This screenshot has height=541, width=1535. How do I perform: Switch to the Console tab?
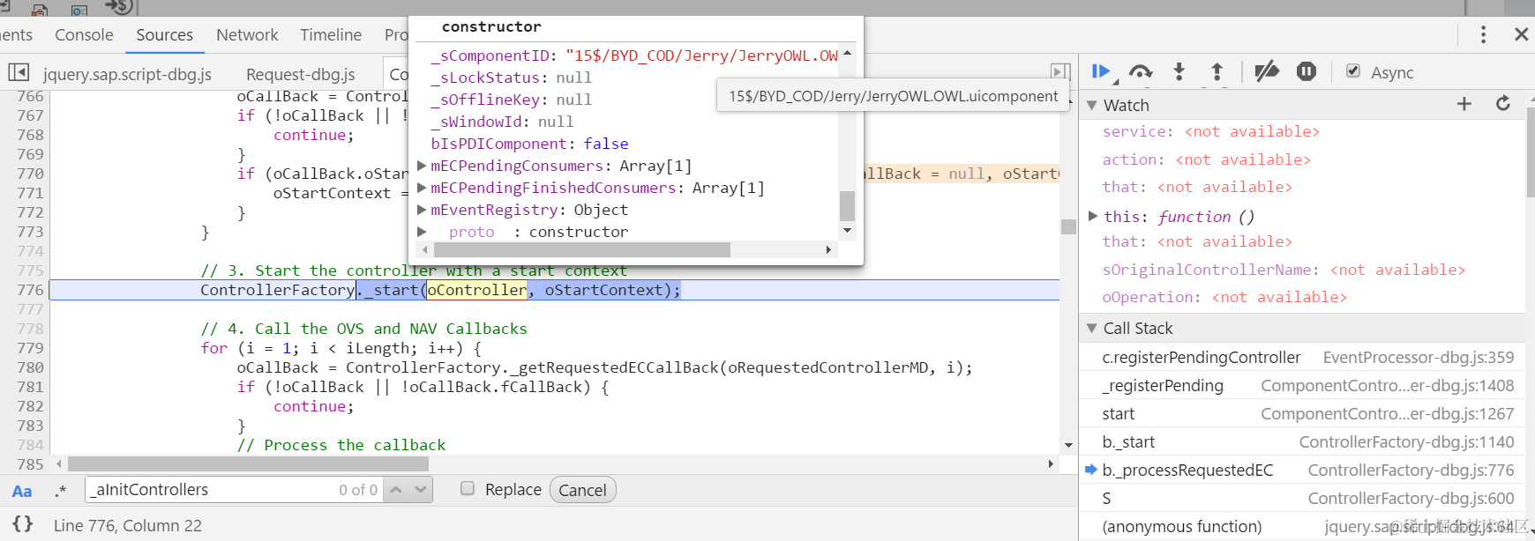pos(84,35)
